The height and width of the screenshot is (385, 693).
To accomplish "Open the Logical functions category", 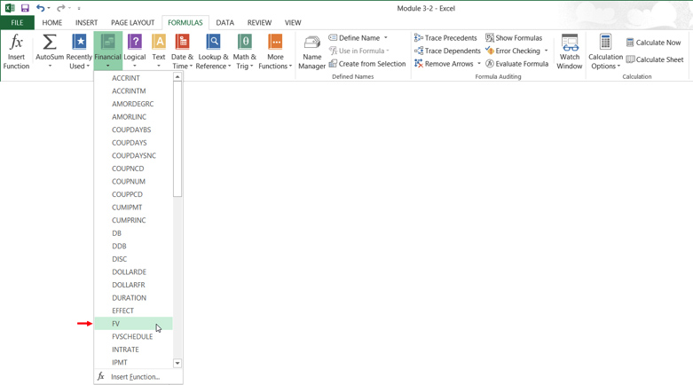I will (x=135, y=51).
